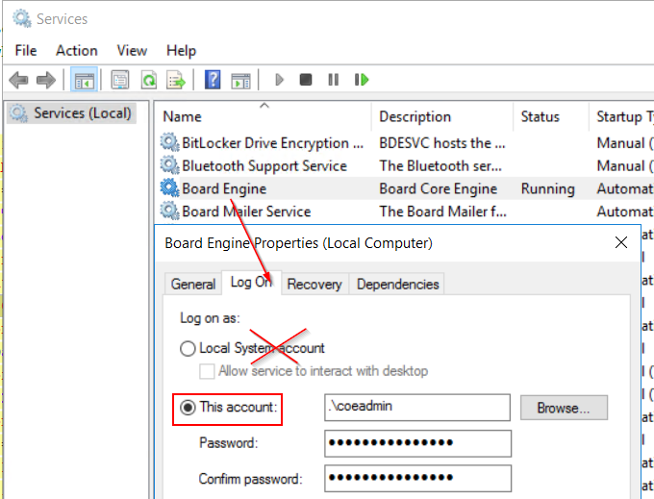Sort by the Name column header
Image resolution: width=654 pixels, height=499 pixels.
[263, 116]
